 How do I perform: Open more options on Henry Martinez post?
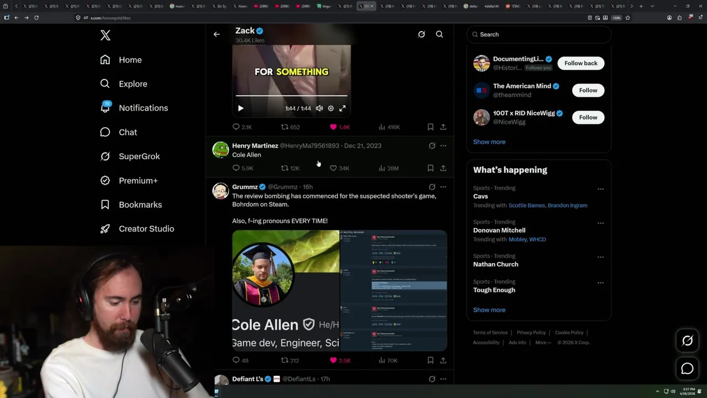click(443, 146)
